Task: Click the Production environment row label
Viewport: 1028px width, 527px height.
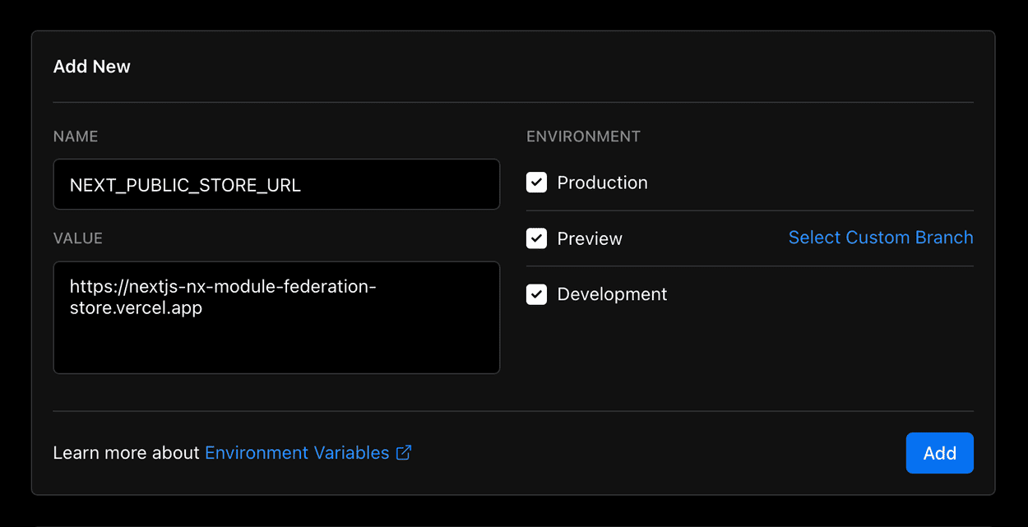Action: 602,183
